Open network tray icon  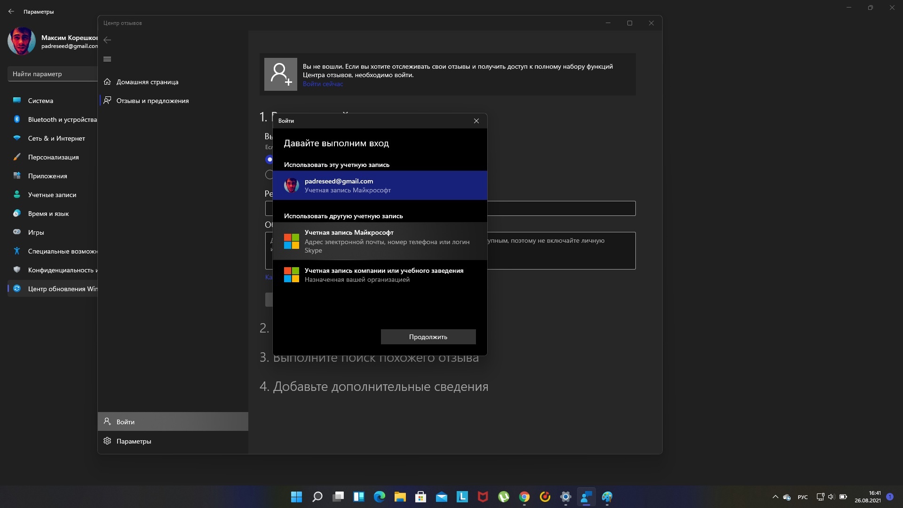820,497
